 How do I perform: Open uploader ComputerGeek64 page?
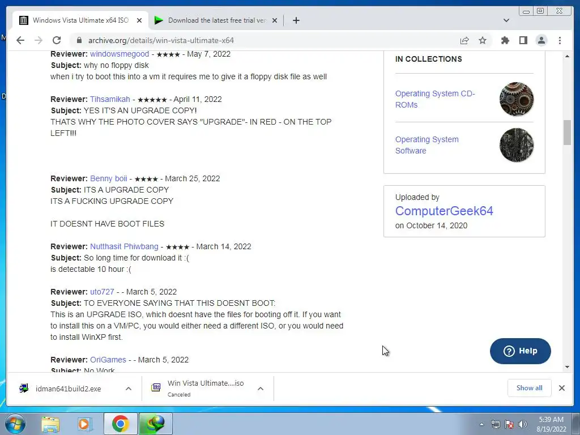[444, 211]
